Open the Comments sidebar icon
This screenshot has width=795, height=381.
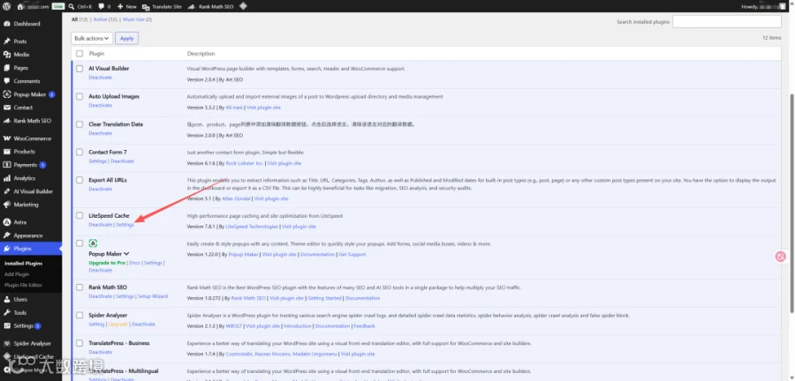click(6, 81)
